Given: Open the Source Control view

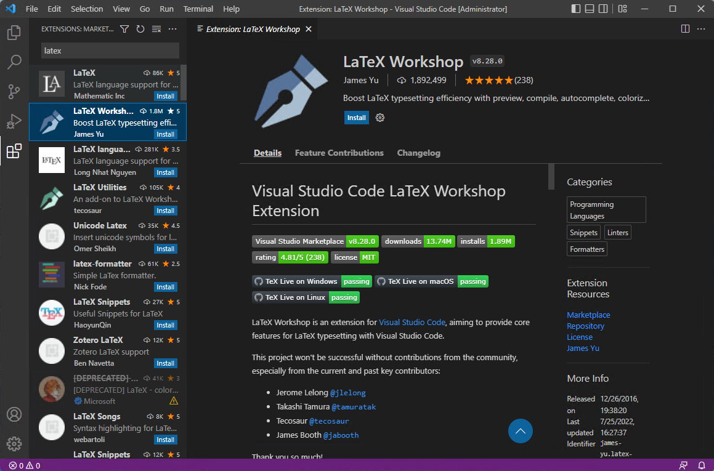Looking at the screenshot, I should (x=14, y=91).
